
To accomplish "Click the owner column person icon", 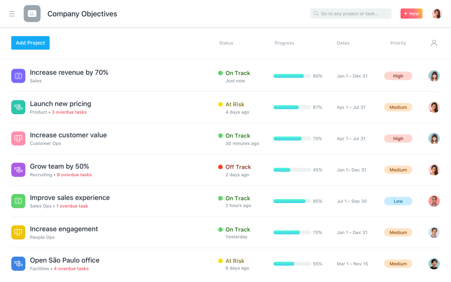I will pyautogui.click(x=434, y=43).
